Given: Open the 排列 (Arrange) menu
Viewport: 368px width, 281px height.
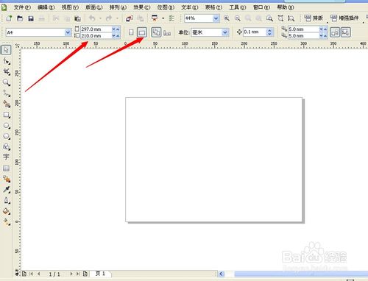Looking at the screenshot, I should 118,7.
